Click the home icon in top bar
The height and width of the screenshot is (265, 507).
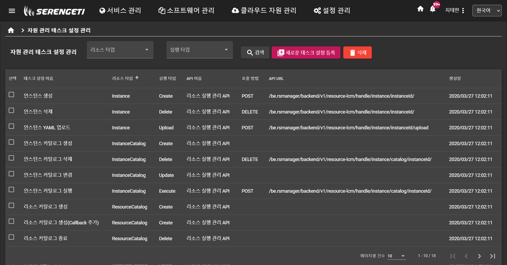click(420, 9)
